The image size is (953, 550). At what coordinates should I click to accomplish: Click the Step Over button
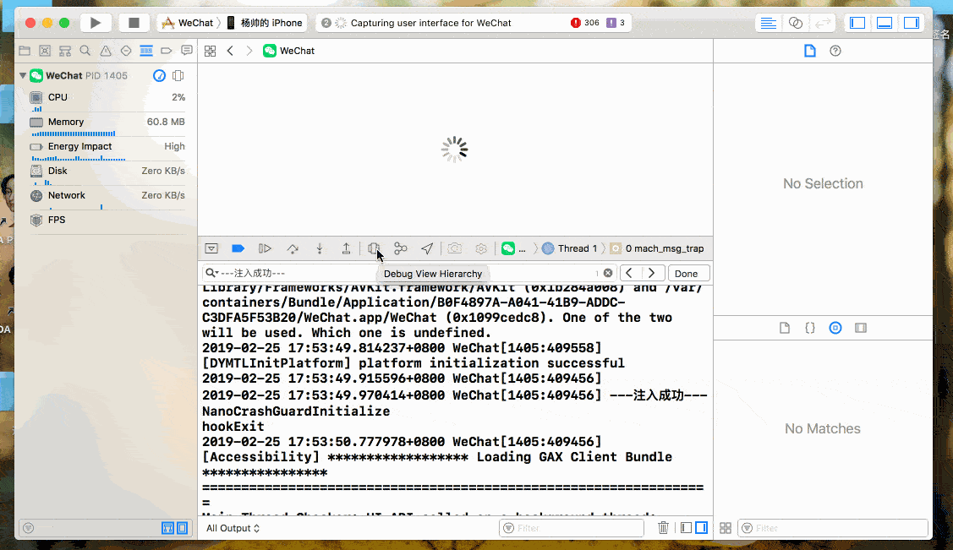pos(293,248)
